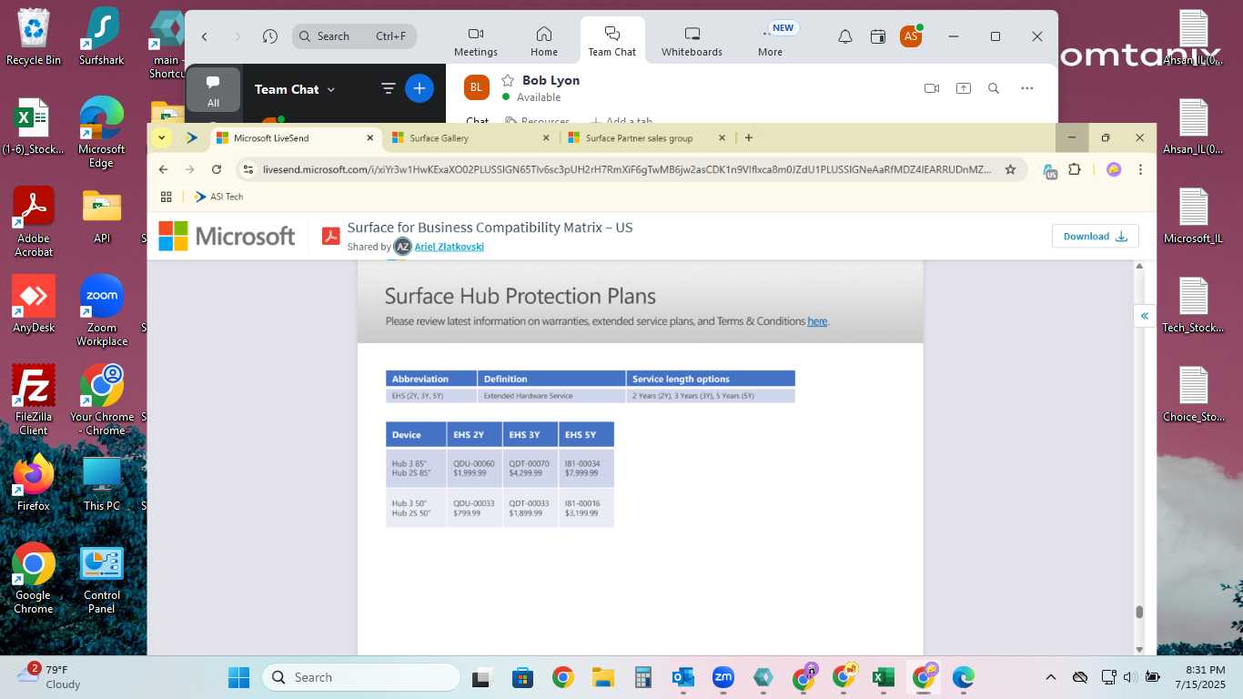Show hidden system tray icons
This screenshot has width=1243, height=699.
click(x=1050, y=677)
